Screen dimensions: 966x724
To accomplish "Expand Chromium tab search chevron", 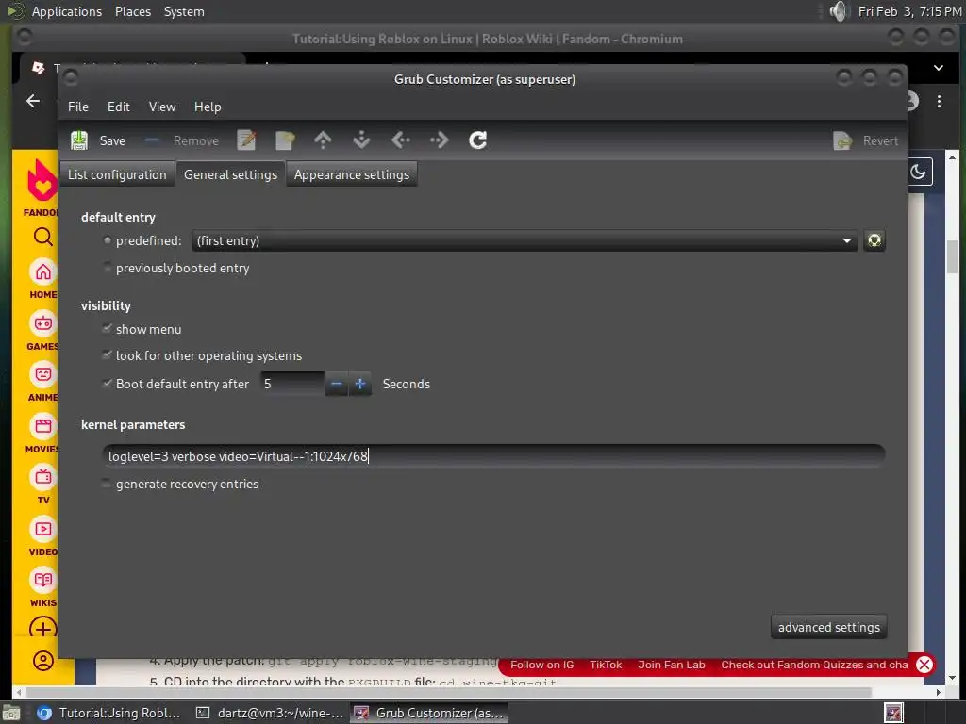I will 939,68.
